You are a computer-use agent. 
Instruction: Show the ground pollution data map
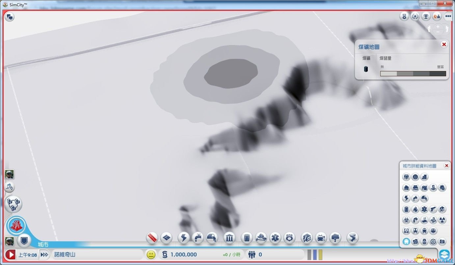click(424, 220)
